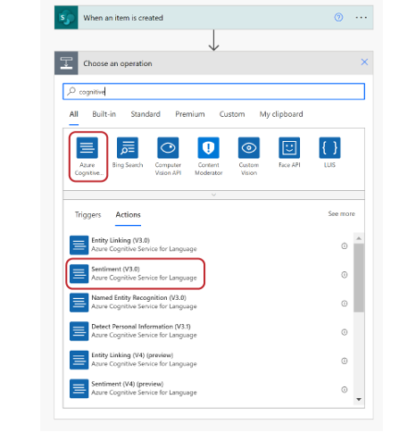Select the Actions tab
416x432 pixels.
tap(129, 215)
